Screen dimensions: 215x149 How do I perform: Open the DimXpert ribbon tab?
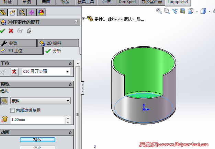pyautogui.click(x=127, y=2)
